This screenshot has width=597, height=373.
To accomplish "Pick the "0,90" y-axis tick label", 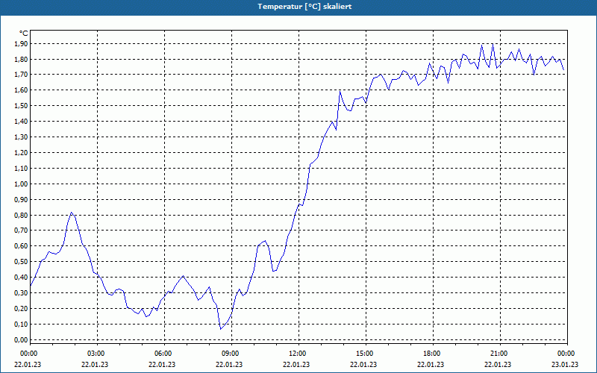I will click(x=22, y=199).
